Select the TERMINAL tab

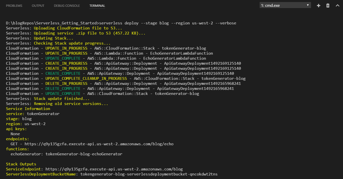[97, 6]
